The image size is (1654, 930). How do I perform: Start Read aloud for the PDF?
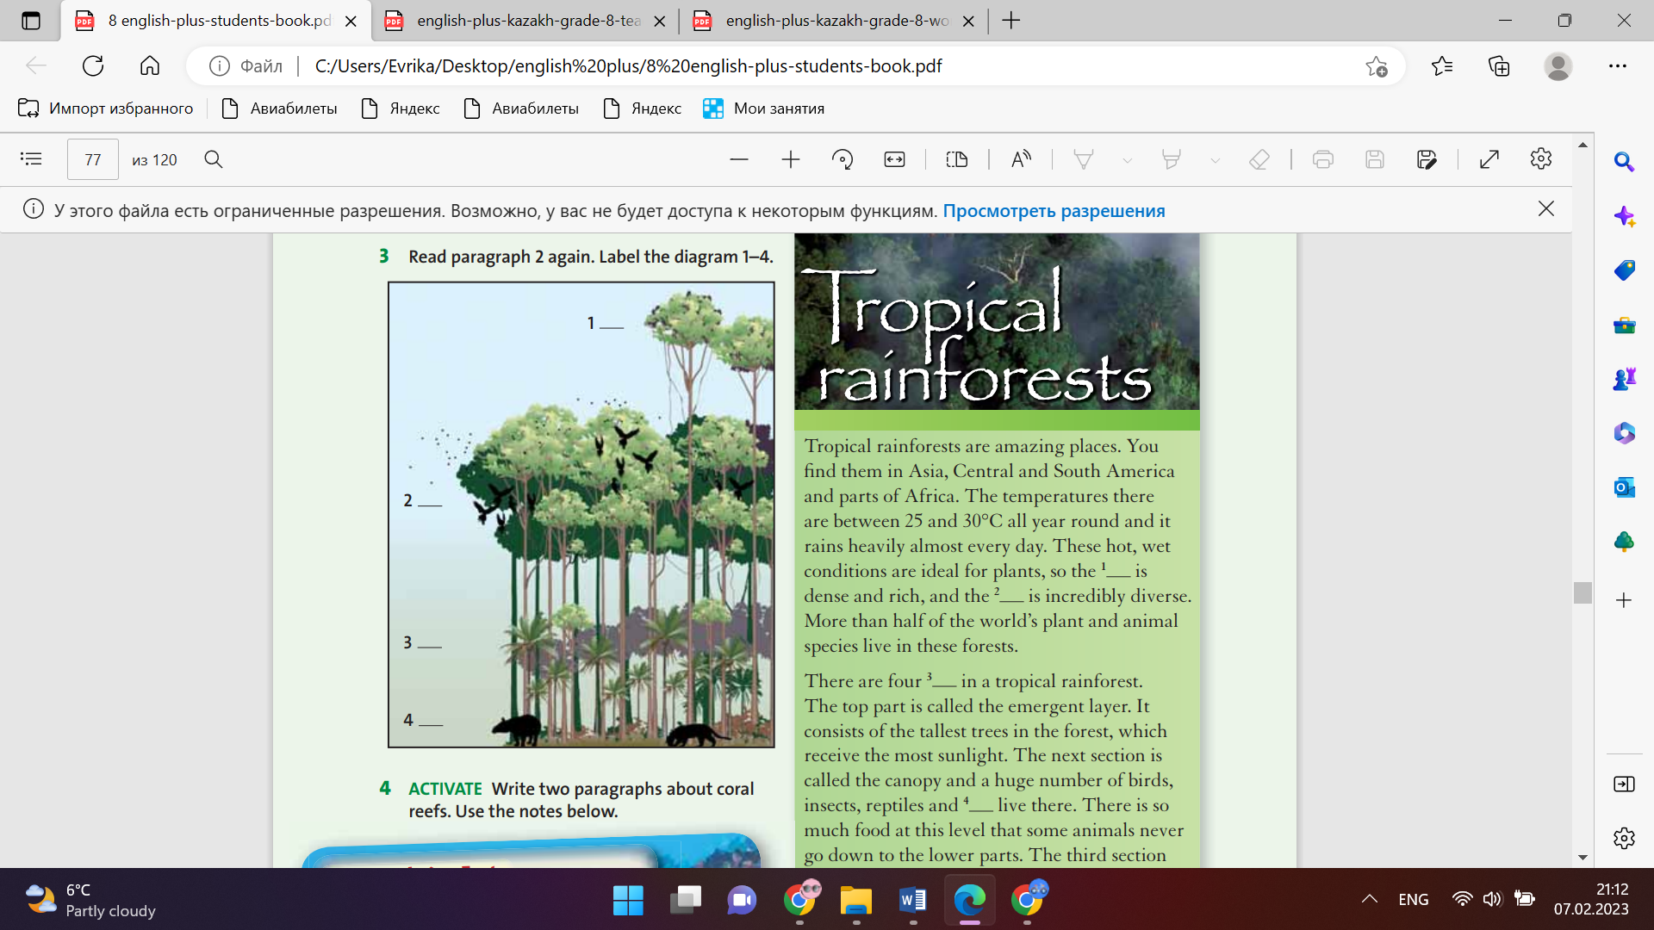[1021, 159]
